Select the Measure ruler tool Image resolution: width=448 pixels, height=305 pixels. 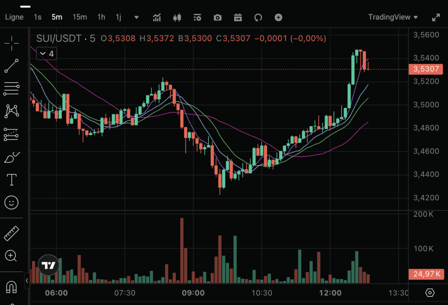coord(11,233)
